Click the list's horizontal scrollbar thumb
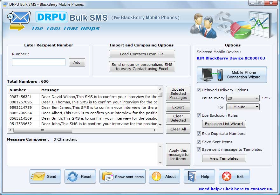 [43, 130]
